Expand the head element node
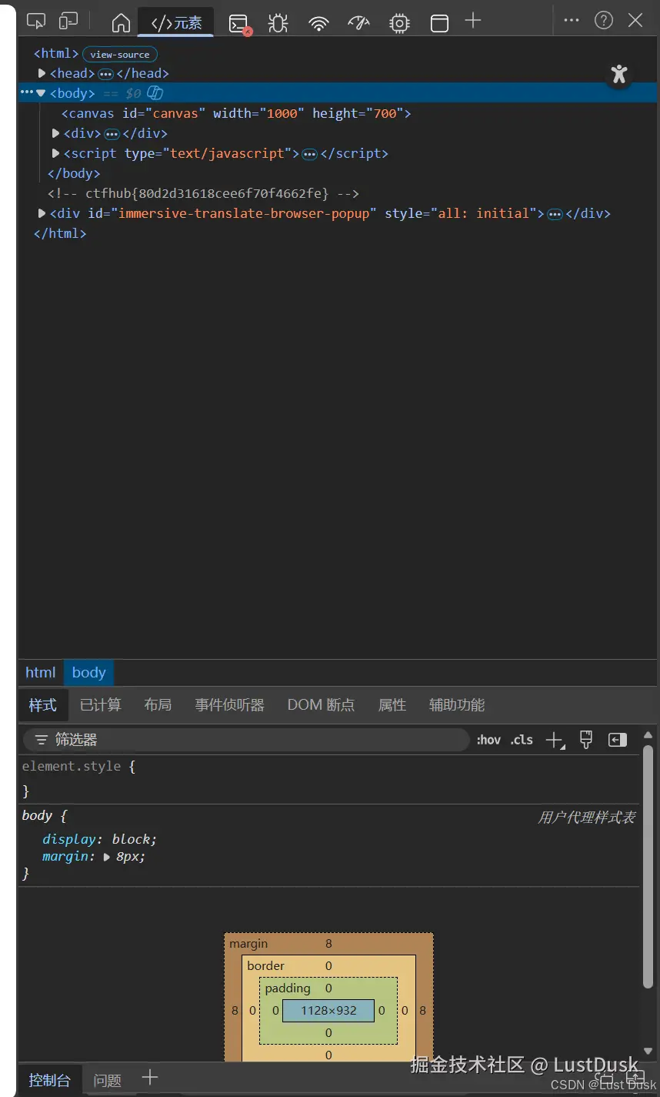The width and height of the screenshot is (660, 1097). coord(42,73)
